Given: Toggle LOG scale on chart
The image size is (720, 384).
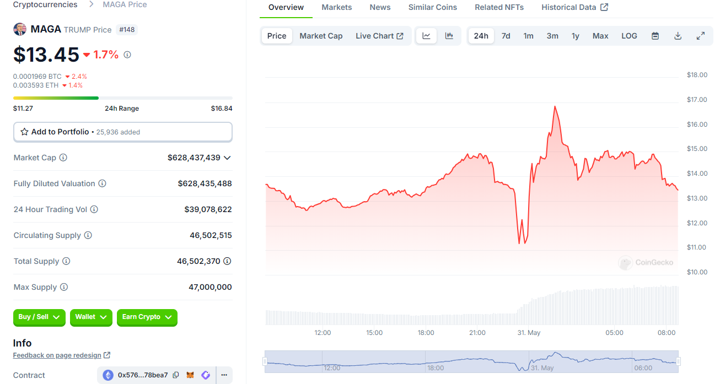Looking at the screenshot, I should [x=629, y=36].
